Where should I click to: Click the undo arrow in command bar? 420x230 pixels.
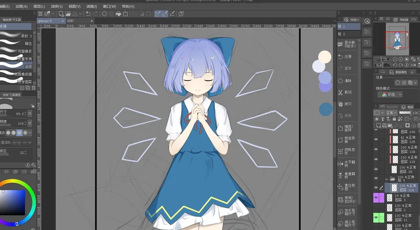pos(88,14)
